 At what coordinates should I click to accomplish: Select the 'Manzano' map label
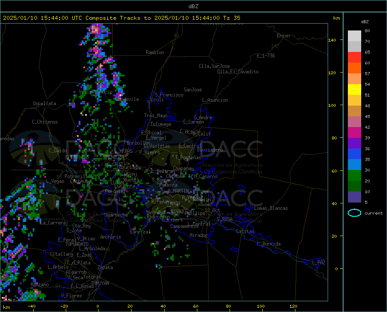coord(40,285)
